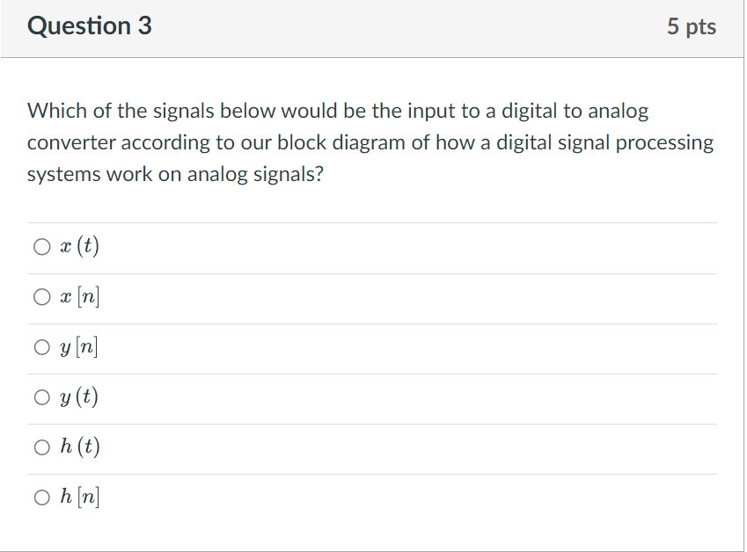The image size is (747, 552).
Task: Click the radio circle beside h[n]
Action: [x=41, y=497]
